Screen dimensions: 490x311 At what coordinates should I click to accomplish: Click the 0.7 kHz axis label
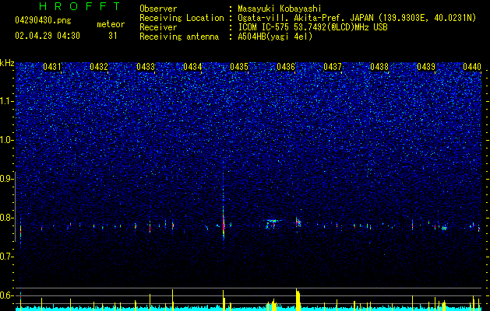6,257
